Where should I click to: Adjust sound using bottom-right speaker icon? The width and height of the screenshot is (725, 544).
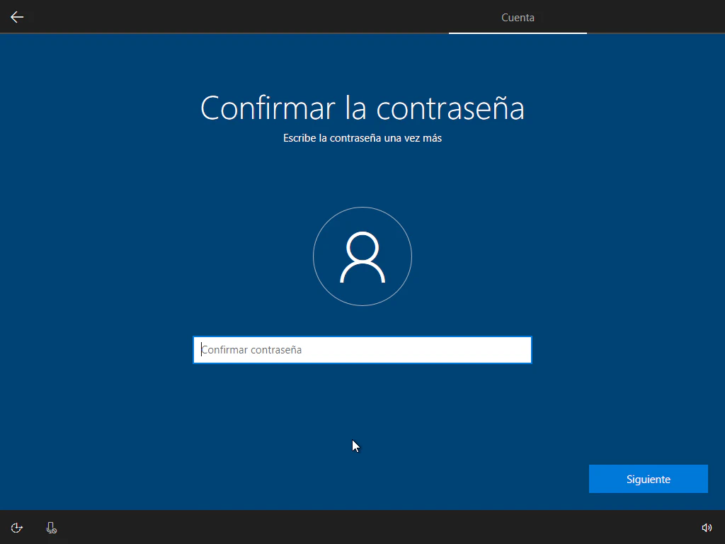706,528
